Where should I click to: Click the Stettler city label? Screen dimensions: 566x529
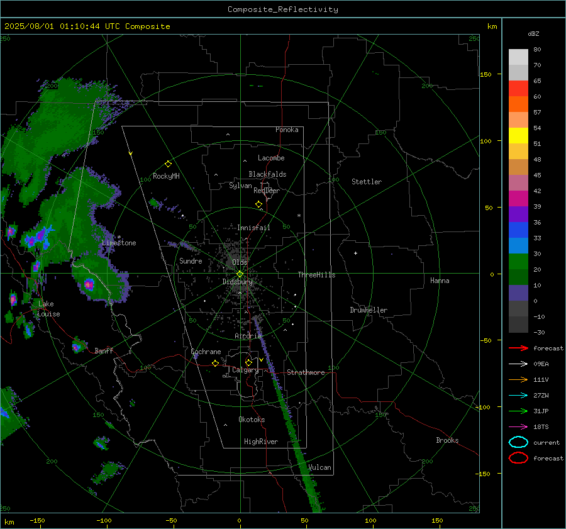coord(367,182)
